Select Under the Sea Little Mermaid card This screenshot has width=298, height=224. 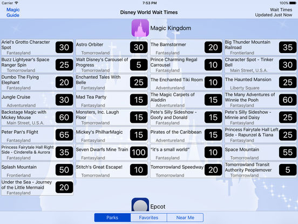[37, 187]
